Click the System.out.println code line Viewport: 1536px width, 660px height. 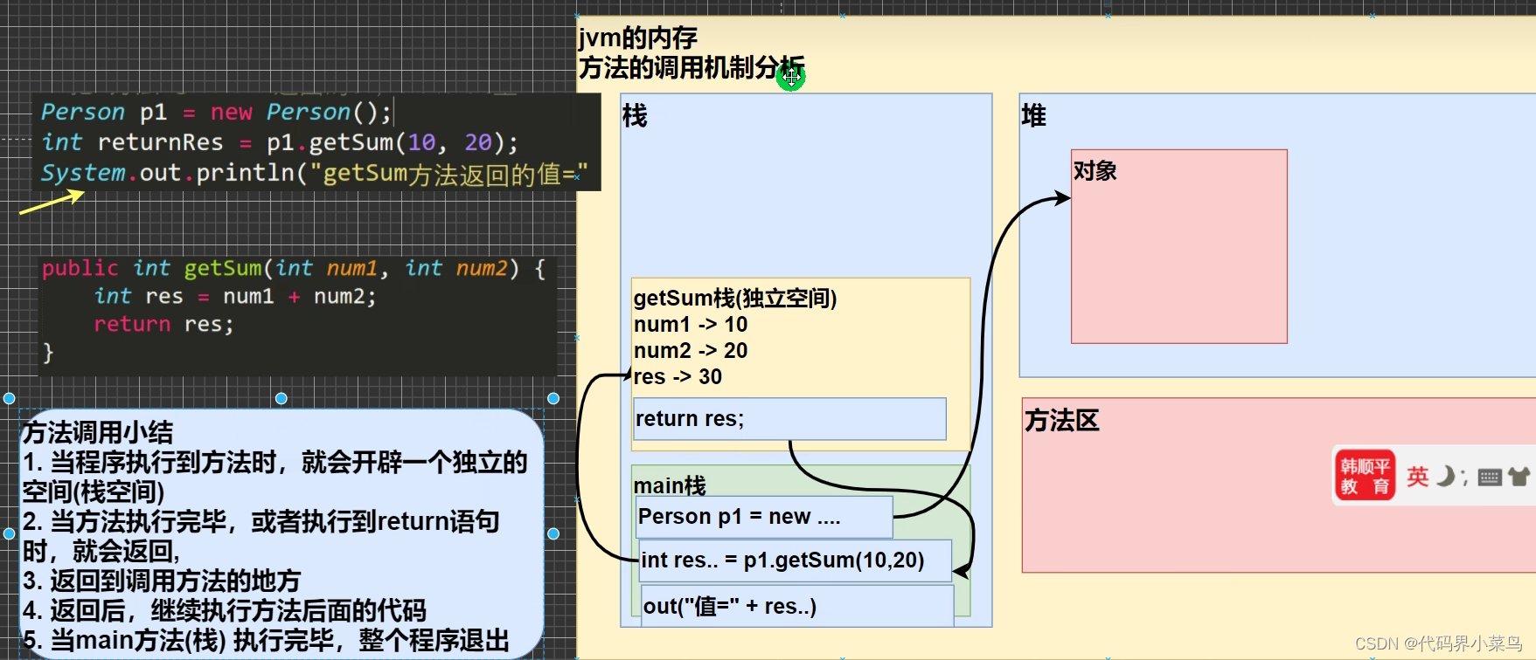pyautogui.click(x=315, y=173)
